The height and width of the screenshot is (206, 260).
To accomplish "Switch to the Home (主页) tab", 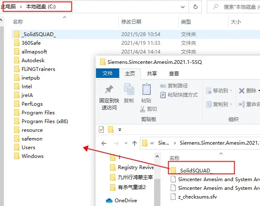I will click(130, 73).
